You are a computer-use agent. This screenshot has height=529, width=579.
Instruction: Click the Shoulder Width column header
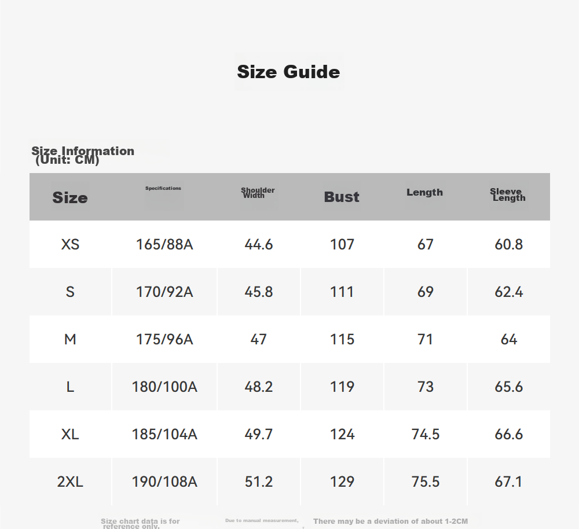(x=258, y=192)
